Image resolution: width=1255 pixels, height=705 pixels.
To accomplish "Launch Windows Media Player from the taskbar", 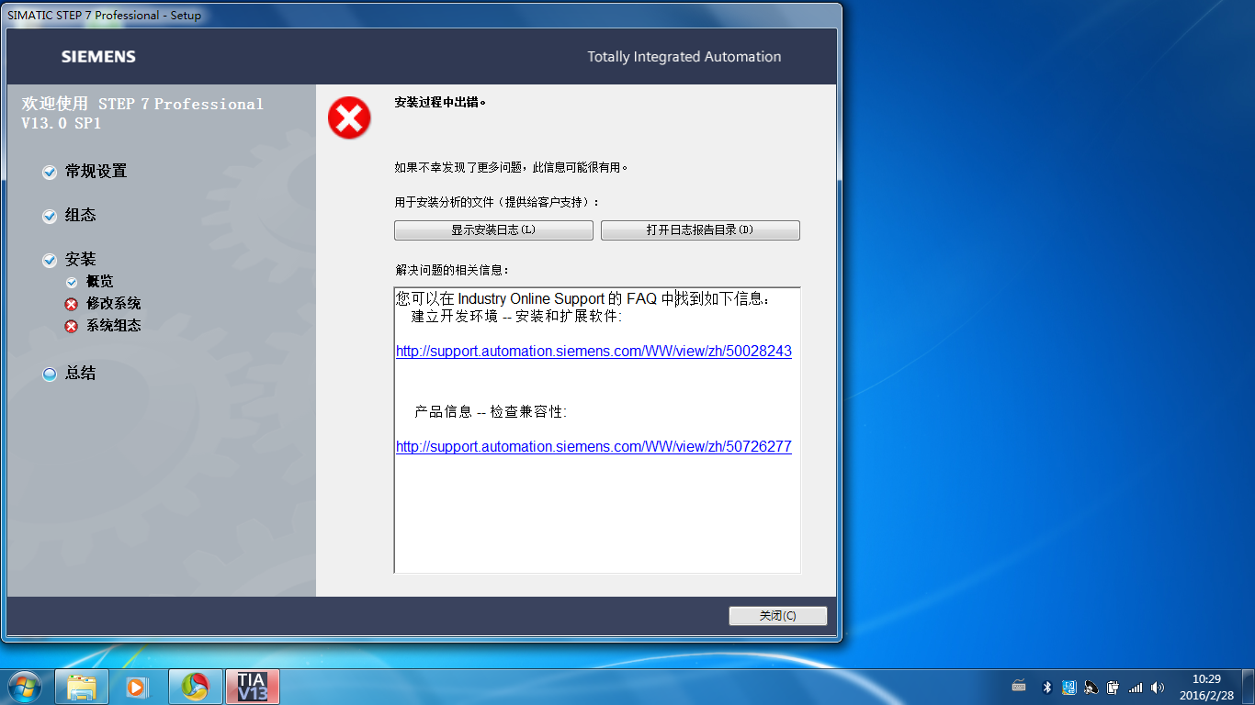I will pos(136,687).
